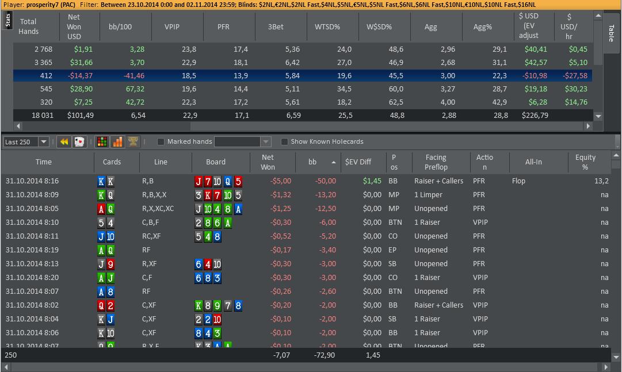Sort by 3Bet column header
The height and width of the screenshot is (372, 622).
point(275,26)
